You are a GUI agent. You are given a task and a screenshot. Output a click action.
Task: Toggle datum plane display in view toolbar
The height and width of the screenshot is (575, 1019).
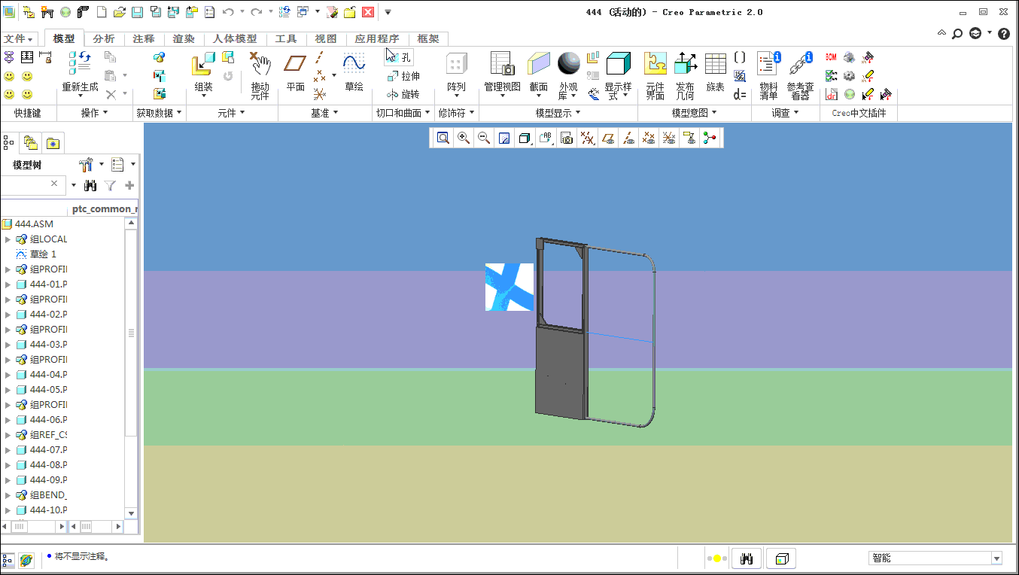[x=608, y=138]
